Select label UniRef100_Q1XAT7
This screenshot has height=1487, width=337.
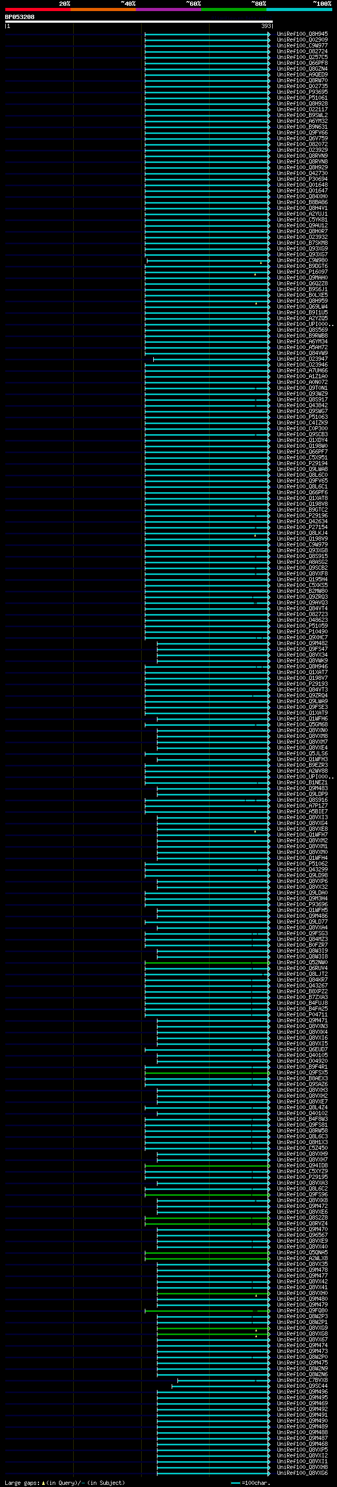302,672
